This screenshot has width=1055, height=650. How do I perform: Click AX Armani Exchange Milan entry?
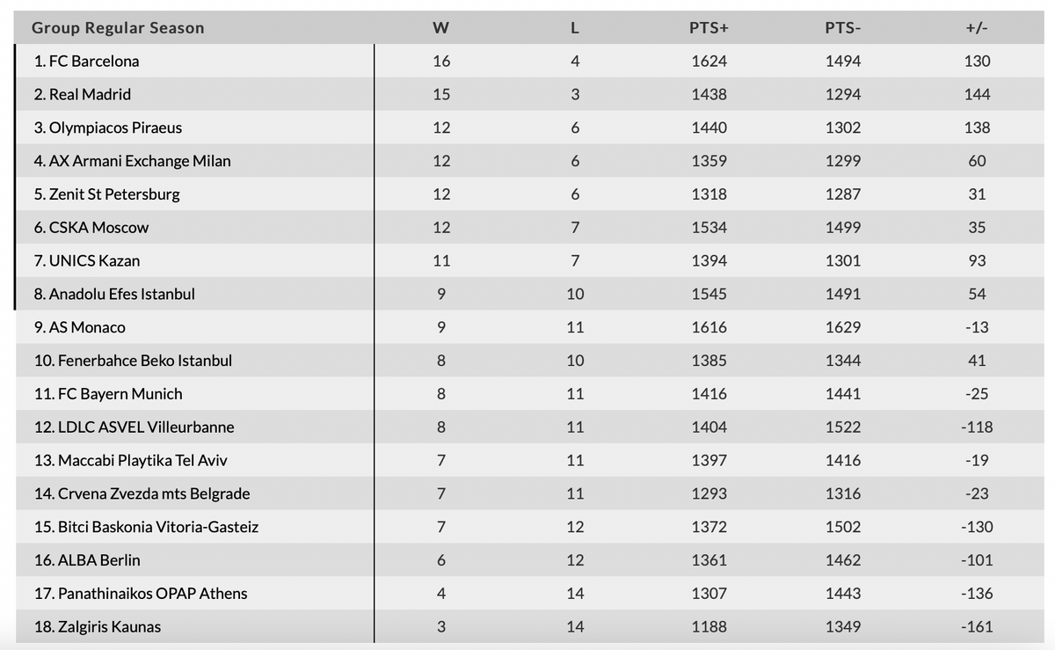click(x=132, y=161)
